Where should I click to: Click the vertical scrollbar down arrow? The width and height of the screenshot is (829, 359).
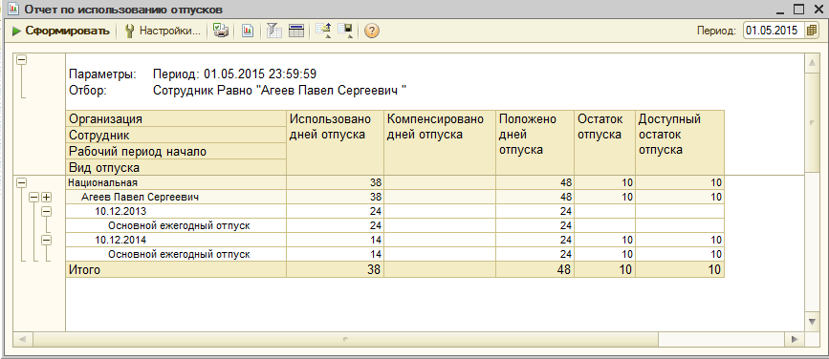(812, 321)
